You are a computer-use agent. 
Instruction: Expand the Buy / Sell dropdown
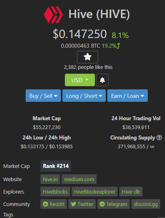(43, 96)
